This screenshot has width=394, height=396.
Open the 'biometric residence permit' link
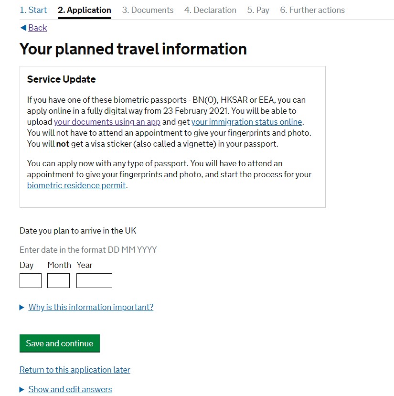pyautogui.click(x=76, y=185)
